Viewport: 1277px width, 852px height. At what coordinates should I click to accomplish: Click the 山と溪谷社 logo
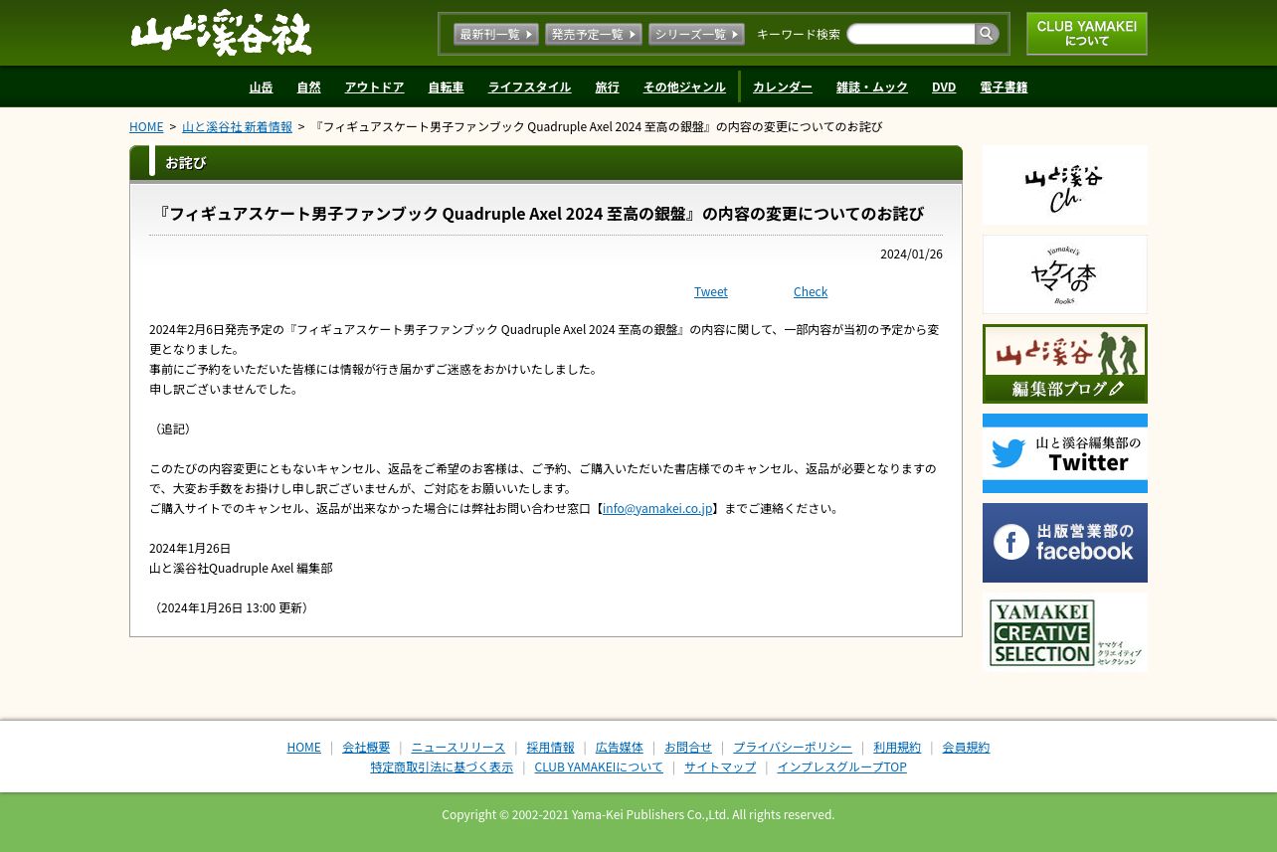[x=222, y=33]
